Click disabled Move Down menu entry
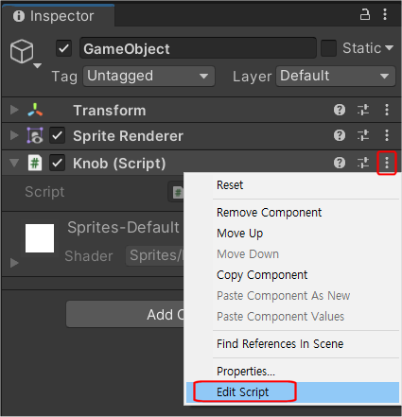 pyautogui.click(x=248, y=254)
